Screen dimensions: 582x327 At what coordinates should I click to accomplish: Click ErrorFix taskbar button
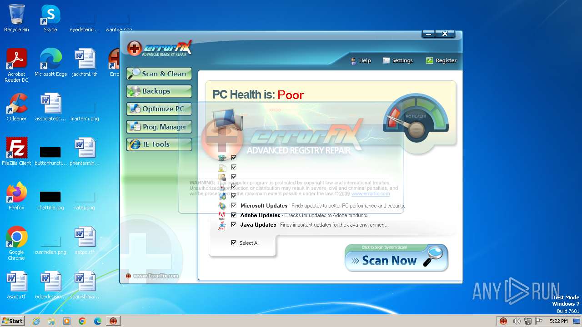click(113, 321)
